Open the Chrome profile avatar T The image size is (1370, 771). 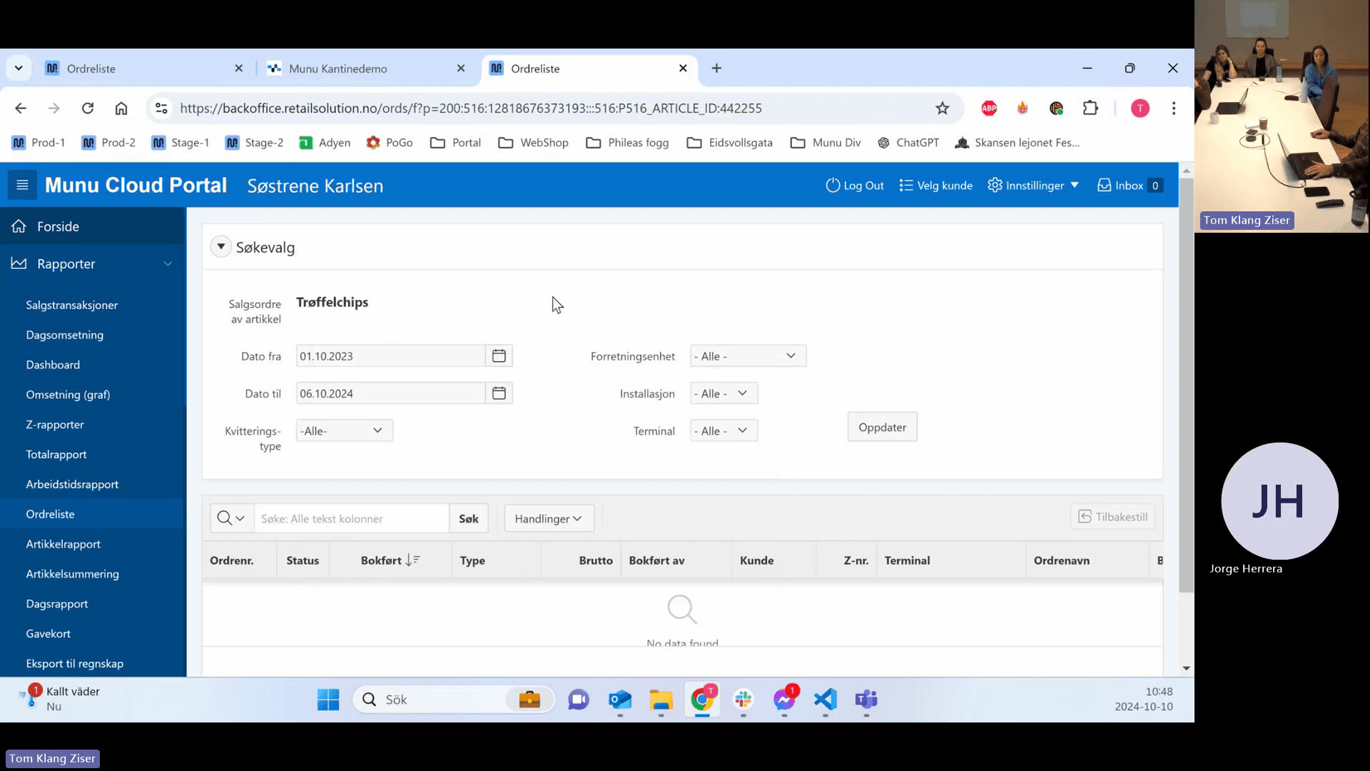point(1140,109)
